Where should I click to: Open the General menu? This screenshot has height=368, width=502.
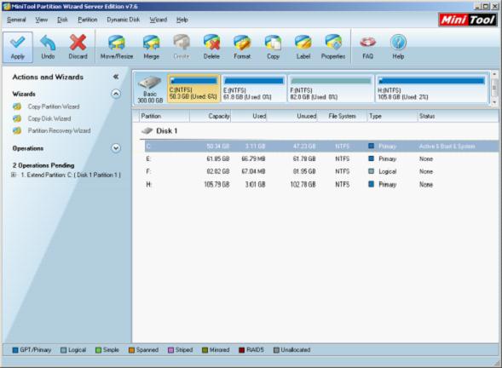click(x=16, y=20)
